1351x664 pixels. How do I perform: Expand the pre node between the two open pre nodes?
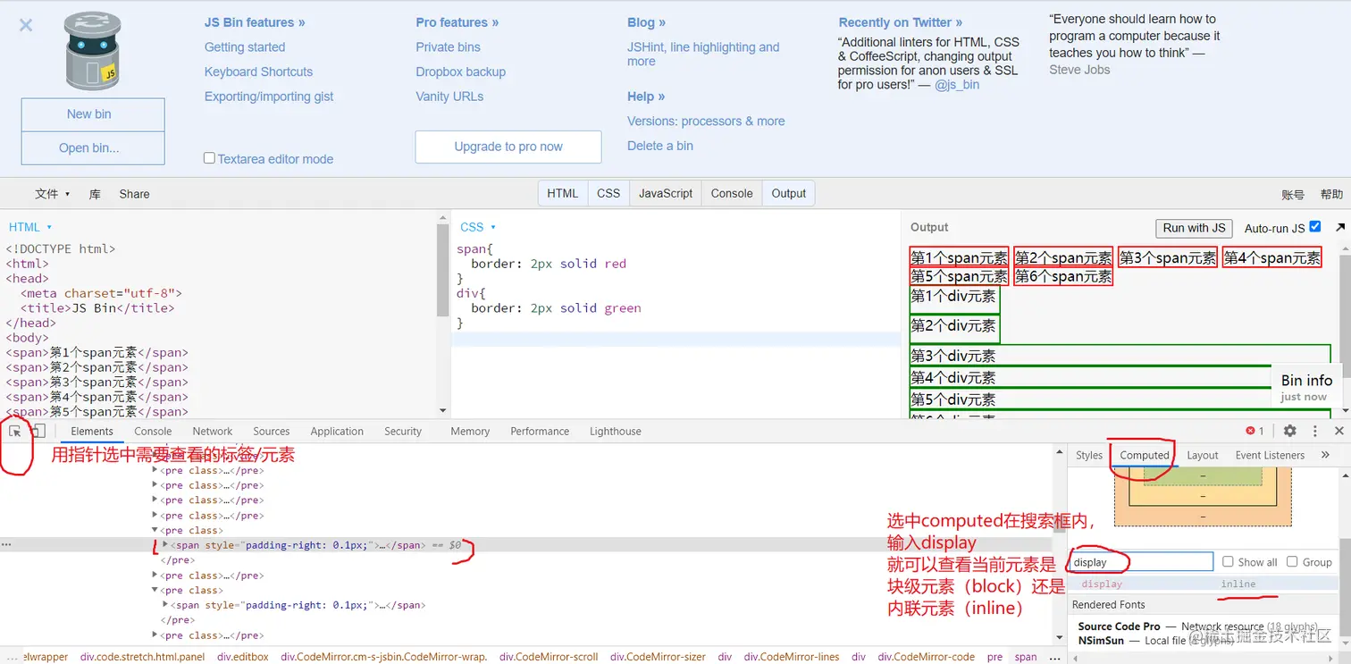(x=155, y=576)
